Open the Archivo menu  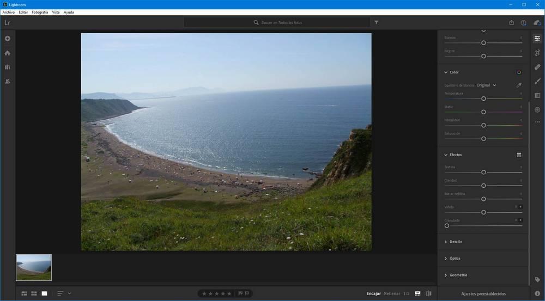9,12
